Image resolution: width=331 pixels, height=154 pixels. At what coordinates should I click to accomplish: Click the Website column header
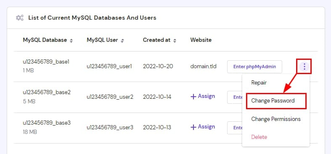click(x=201, y=40)
